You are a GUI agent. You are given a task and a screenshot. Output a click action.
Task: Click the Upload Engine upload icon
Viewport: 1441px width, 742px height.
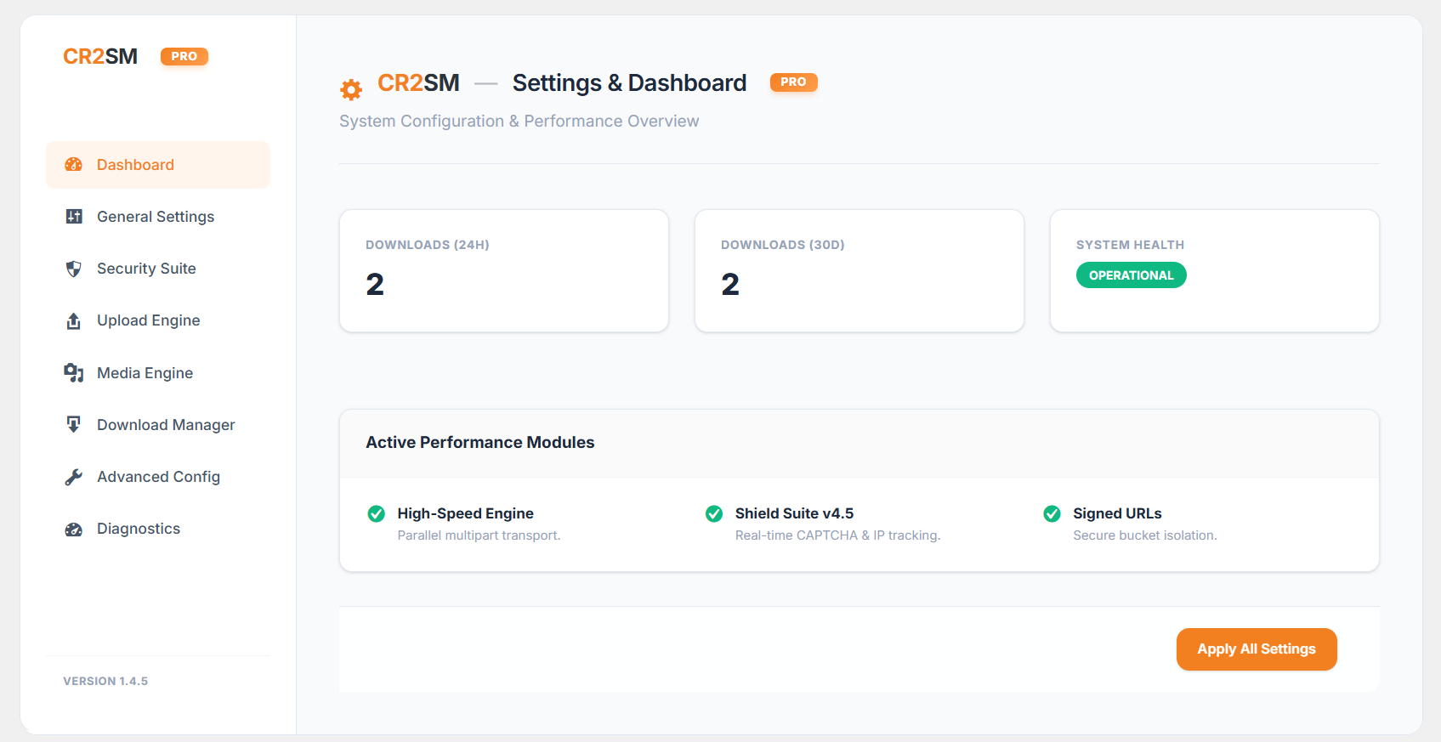pyautogui.click(x=74, y=320)
